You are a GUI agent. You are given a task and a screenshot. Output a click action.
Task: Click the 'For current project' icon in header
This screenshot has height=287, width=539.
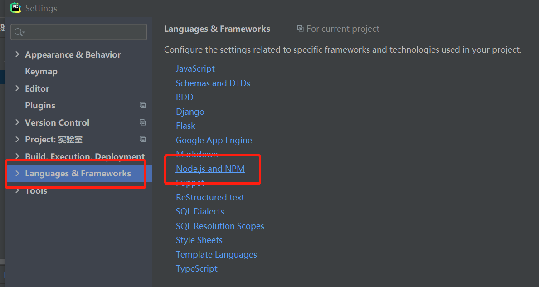pyautogui.click(x=300, y=28)
